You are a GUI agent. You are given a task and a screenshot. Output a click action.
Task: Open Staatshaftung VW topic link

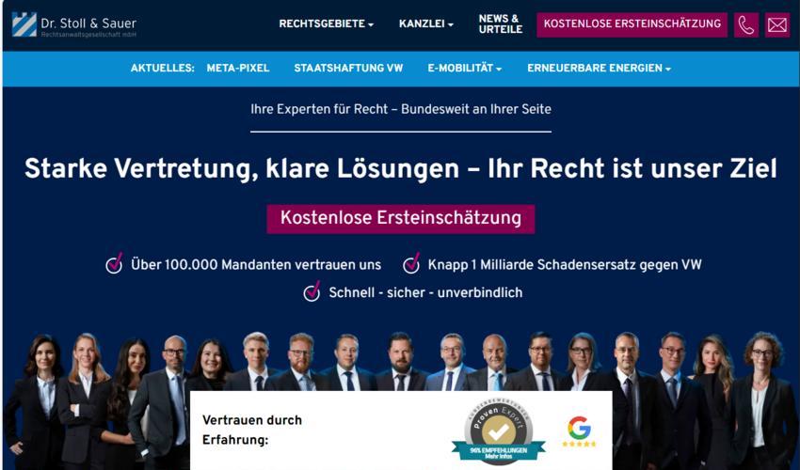[x=348, y=68]
